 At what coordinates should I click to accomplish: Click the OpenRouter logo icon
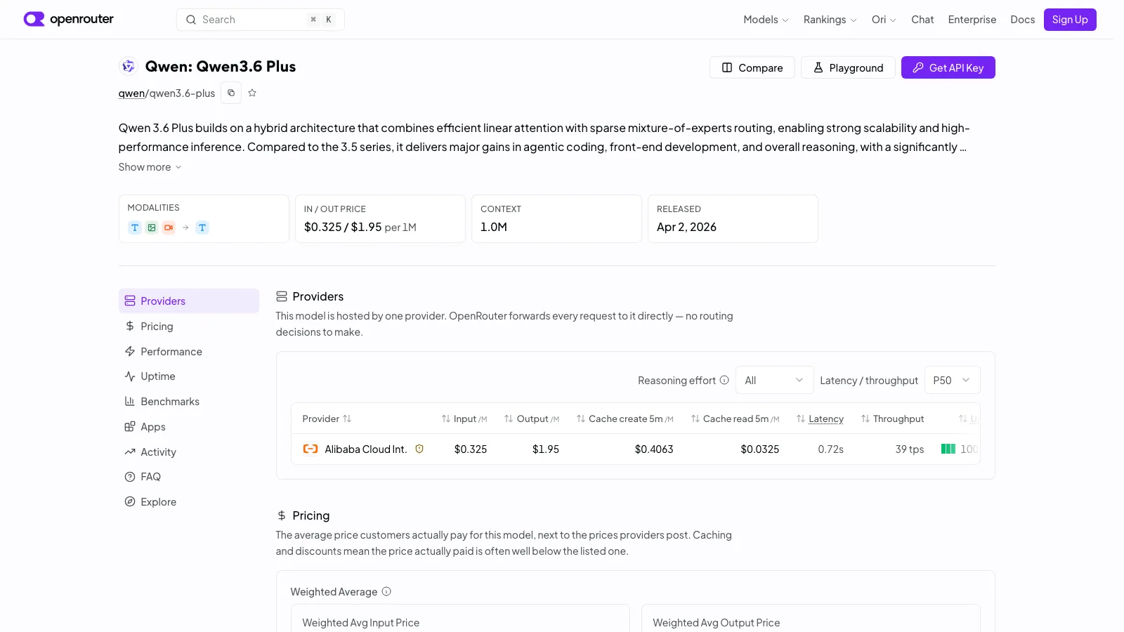pos(34,19)
